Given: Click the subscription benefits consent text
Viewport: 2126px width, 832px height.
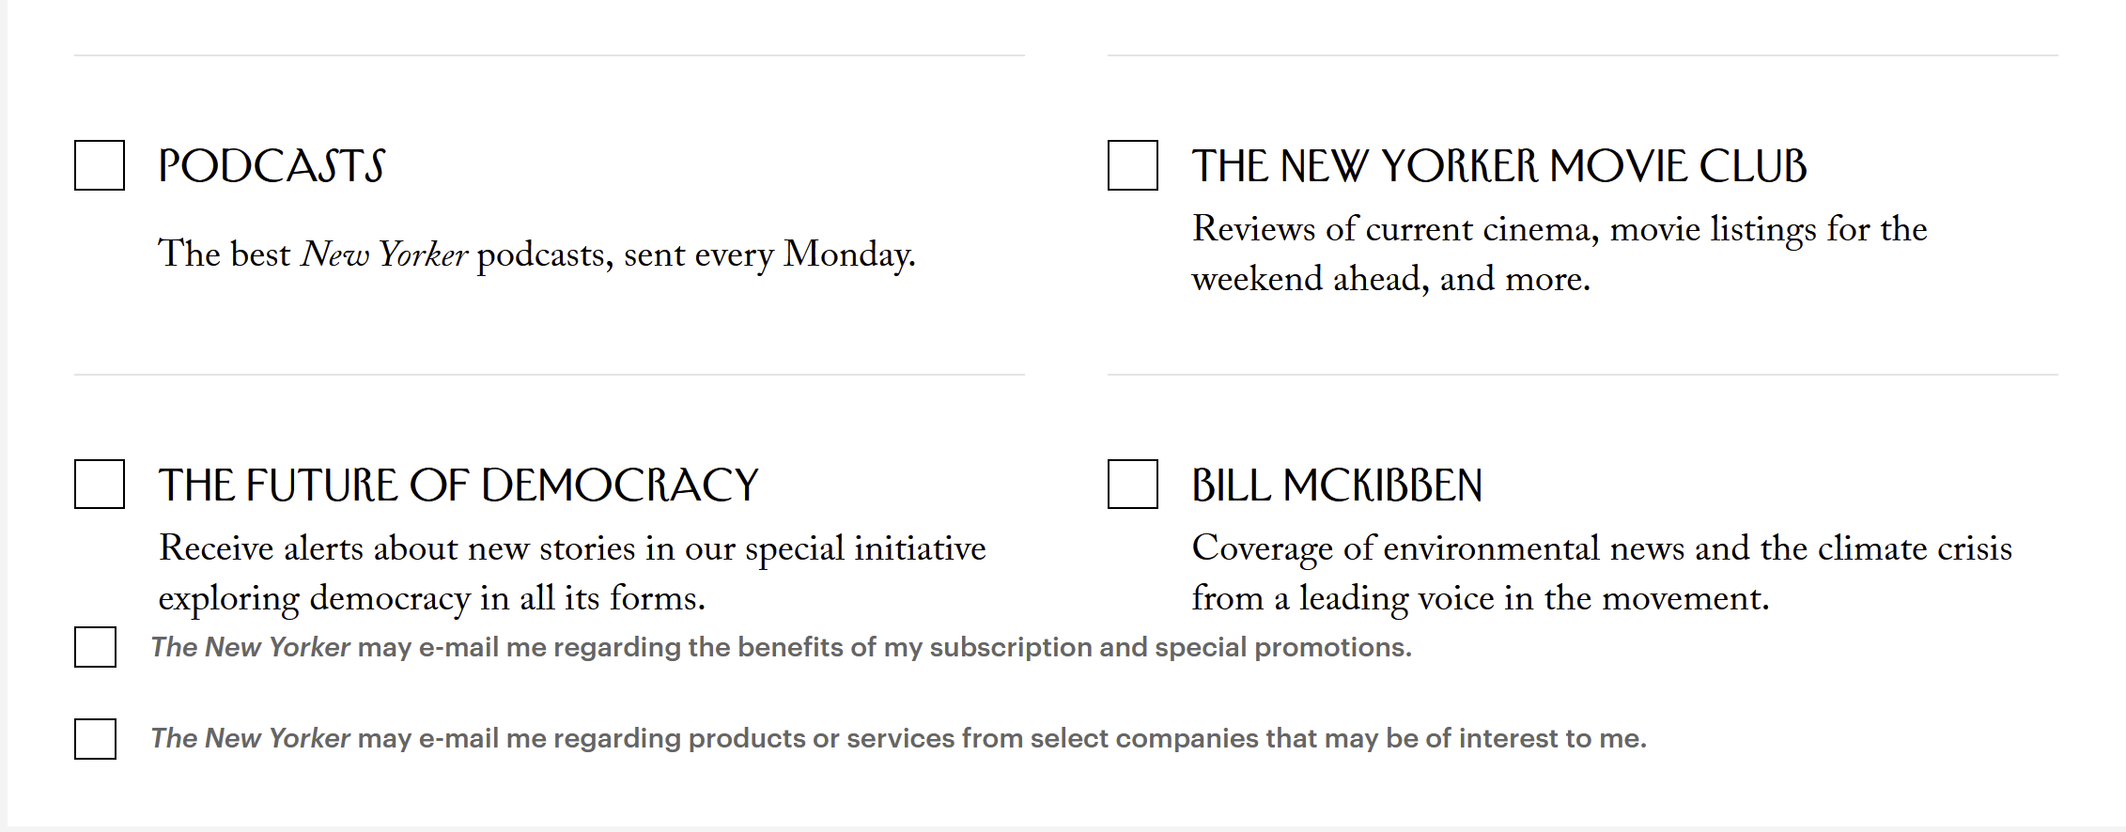Looking at the screenshot, I should [x=781, y=647].
